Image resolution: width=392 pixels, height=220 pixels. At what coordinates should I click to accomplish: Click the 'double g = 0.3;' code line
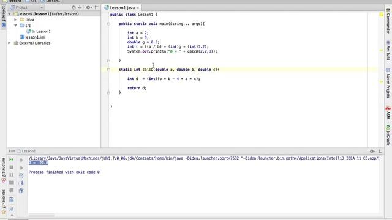[x=143, y=42]
